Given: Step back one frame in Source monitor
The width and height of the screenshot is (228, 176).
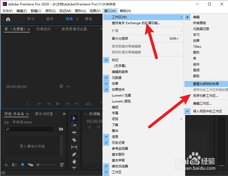Looking at the screenshot, I should point(49,104).
